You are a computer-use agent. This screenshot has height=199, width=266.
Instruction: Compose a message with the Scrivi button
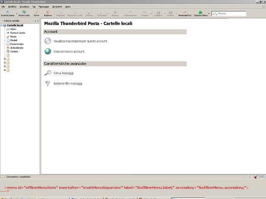point(36,14)
